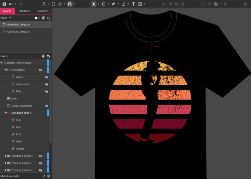The height and width of the screenshot is (179, 251).
Task: Activate the Pan hand tool
Action: tap(60, 4)
